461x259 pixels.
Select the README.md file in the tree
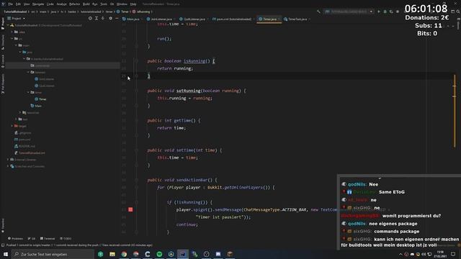24,146
